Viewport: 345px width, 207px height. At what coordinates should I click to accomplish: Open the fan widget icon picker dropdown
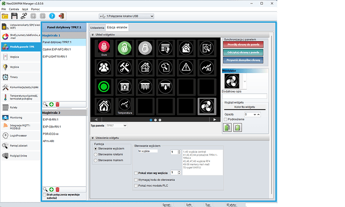coord(244,81)
